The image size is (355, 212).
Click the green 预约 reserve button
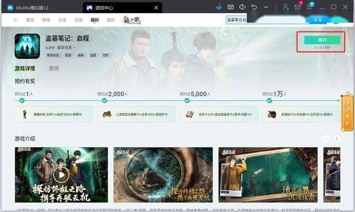[x=322, y=40]
